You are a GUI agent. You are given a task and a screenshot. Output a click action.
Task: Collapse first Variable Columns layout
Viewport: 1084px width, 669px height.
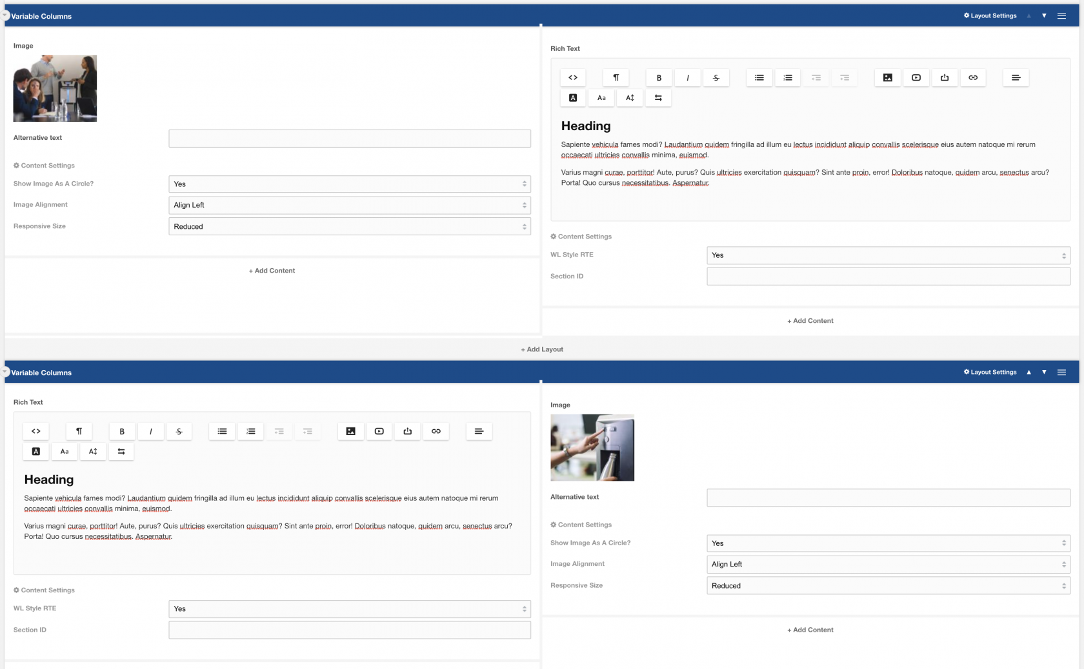point(5,15)
